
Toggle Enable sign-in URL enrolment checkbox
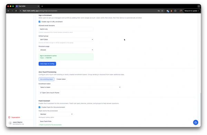[39, 22]
